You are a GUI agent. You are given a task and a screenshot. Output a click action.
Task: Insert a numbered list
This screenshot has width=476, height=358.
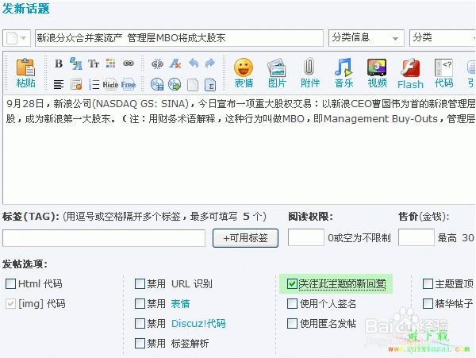94,84
